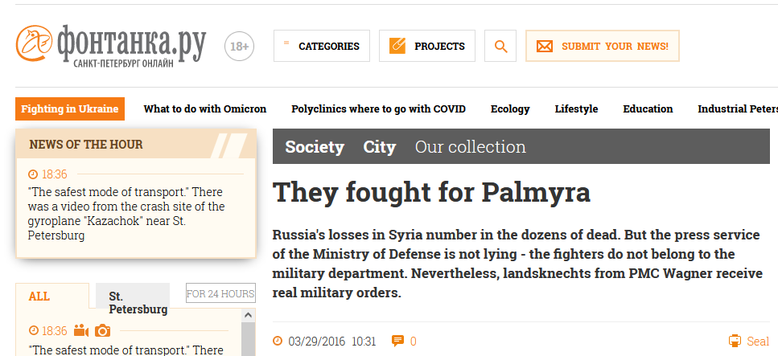Screen dimensions: 778x356
Task: Click the Projects paperclip icon
Action: 397,46
